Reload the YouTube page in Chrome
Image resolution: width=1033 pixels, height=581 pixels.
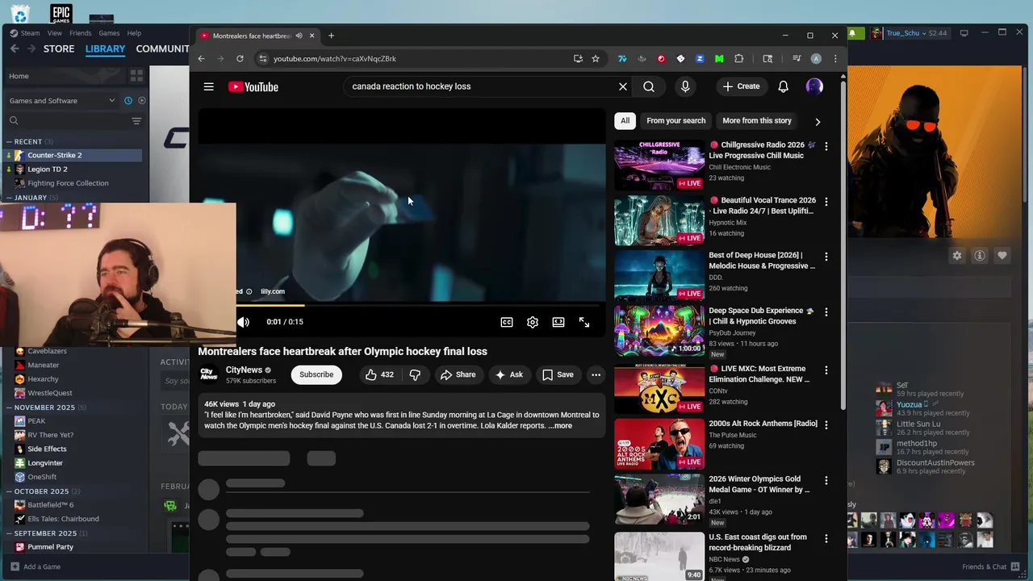pyautogui.click(x=240, y=58)
